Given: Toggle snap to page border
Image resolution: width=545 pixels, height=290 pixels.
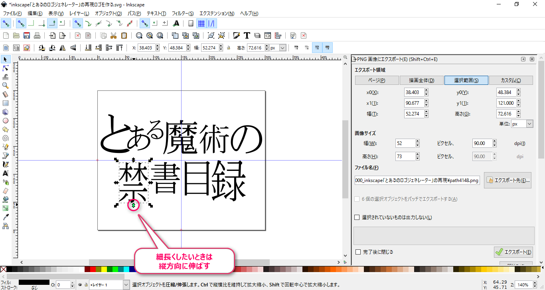Looking at the screenshot, I should 191,24.
